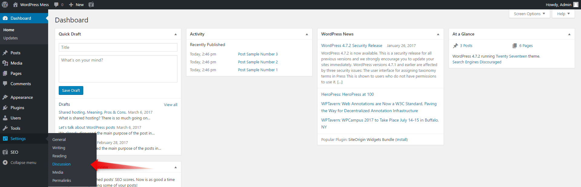This screenshot has height=187, width=581.
Task: Open Users via the person sidebar icon
Action: pos(5,118)
